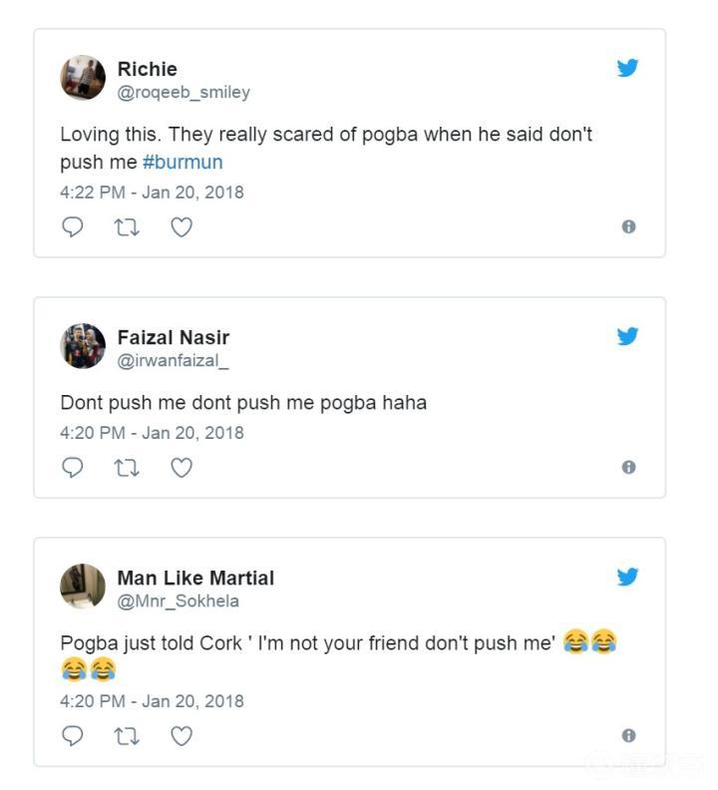This screenshot has height=790, width=718.
Task: Open the #burmun hashtag link
Action: click(182, 162)
